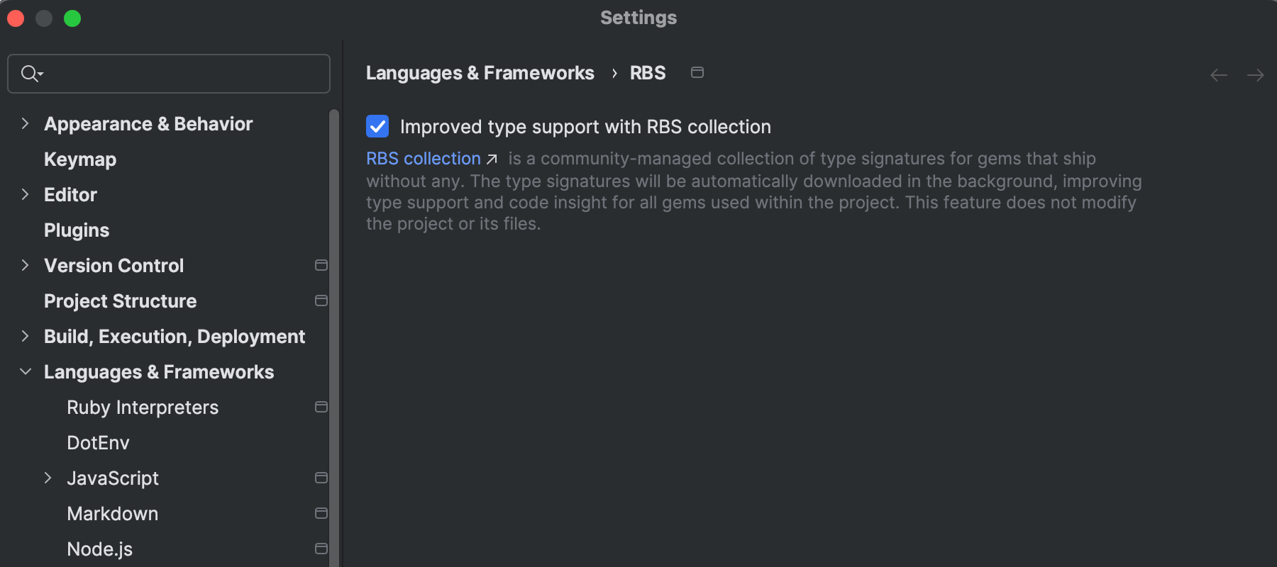The width and height of the screenshot is (1277, 567).
Task: Expand the Appearance & Behavior section
Action: pyautogui.click(x=26, y=124)
